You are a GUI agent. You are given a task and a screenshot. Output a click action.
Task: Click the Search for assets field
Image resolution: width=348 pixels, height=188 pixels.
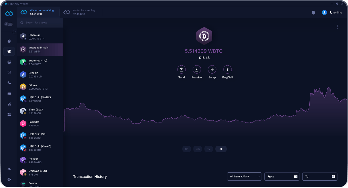pyautogui.click(x=40, y=23)
